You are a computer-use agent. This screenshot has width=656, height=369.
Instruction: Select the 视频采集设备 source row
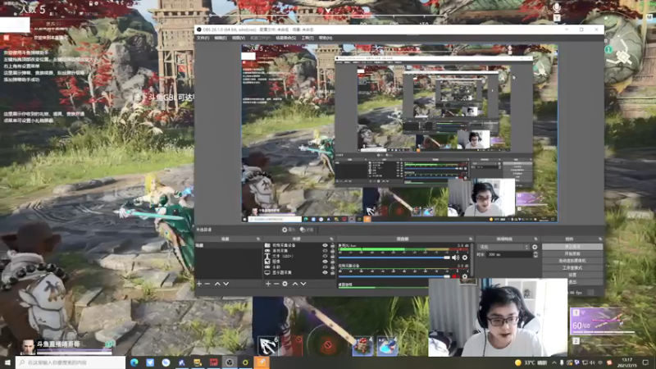[x=299, y=245]
